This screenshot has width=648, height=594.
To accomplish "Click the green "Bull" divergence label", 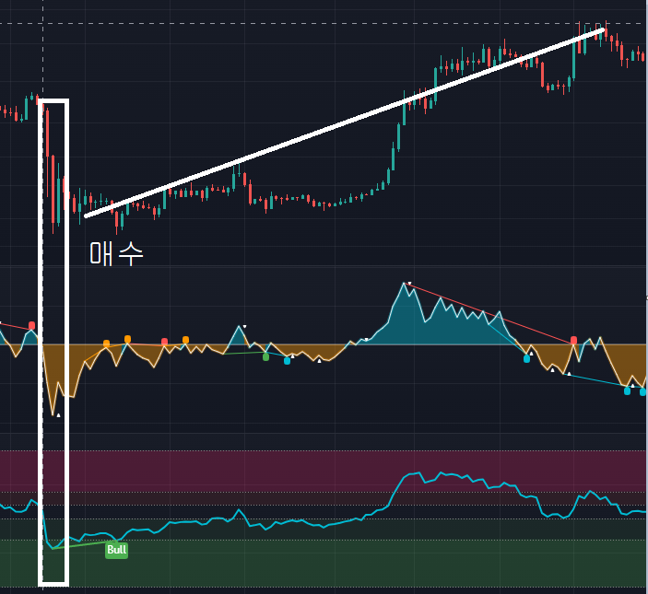I will [116, 550].
